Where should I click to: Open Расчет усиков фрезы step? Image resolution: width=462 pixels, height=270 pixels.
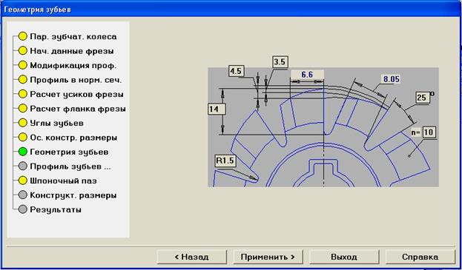click(x=76, y=94)
